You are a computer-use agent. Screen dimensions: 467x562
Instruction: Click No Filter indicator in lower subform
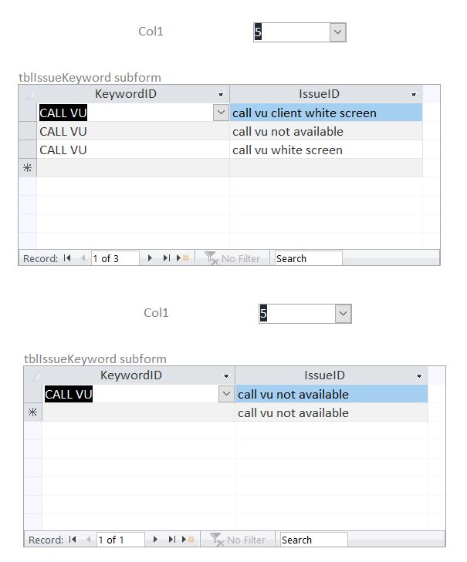tap(238, 540)
